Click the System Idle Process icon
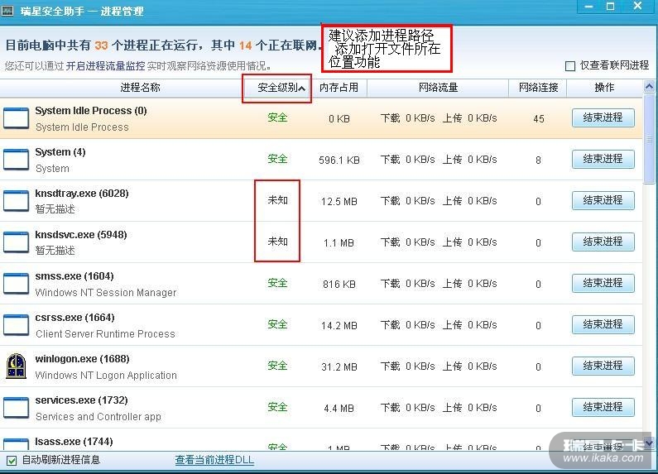This screenshot has width=658, height=474. coord(17,117)
